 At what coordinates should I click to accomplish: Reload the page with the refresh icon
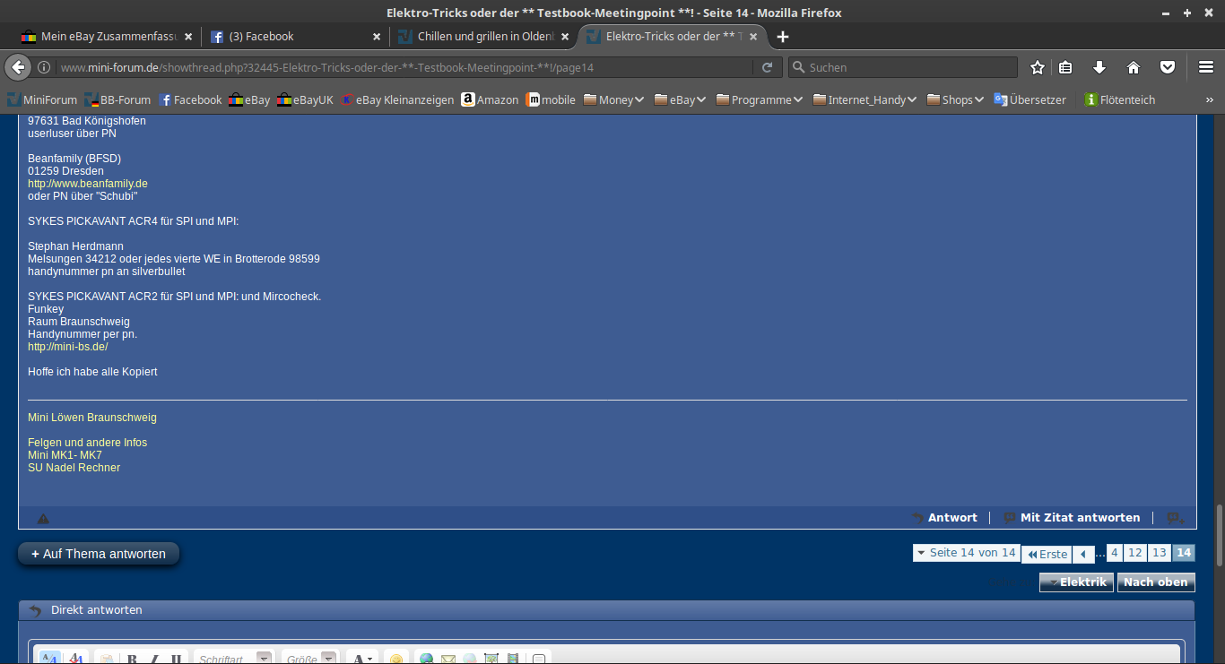tap(767, 67)
